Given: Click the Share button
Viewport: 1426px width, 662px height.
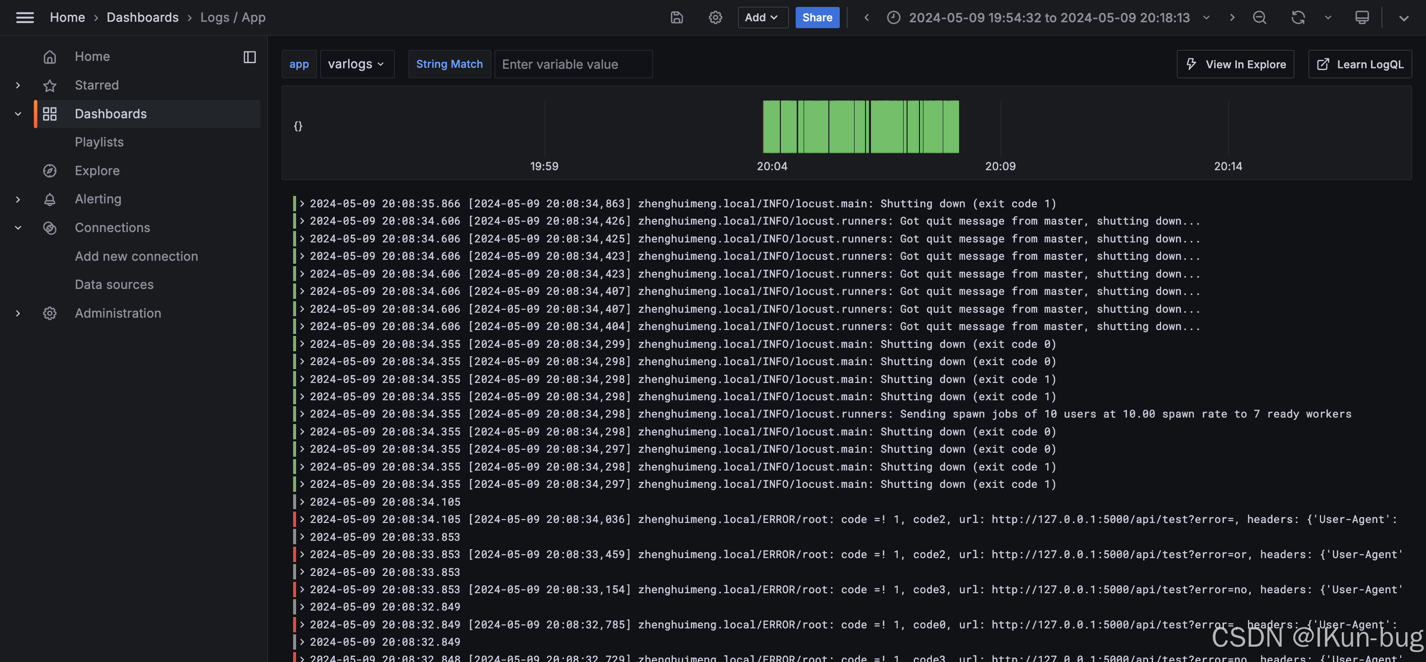Looking at the screenshot, I should (x=817, y=18).
